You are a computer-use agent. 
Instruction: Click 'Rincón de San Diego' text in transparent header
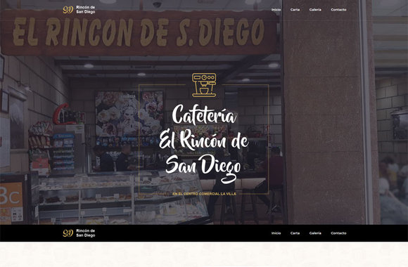(x=86, y=10)
